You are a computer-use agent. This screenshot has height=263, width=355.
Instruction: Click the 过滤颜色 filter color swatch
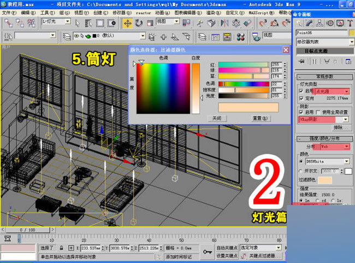325,180
